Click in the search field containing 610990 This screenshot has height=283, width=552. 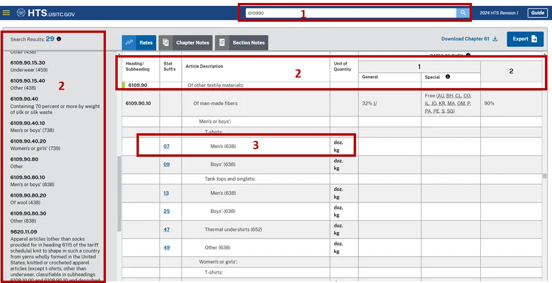coord(351,13)
